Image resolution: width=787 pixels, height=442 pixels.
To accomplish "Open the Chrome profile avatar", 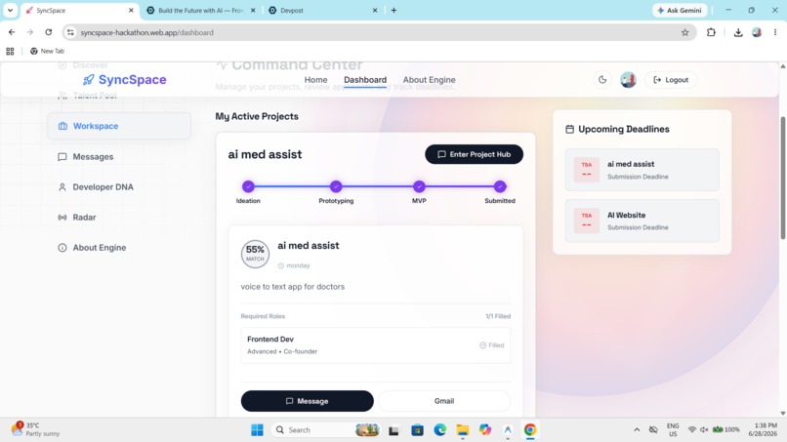I will click(757, 32).
